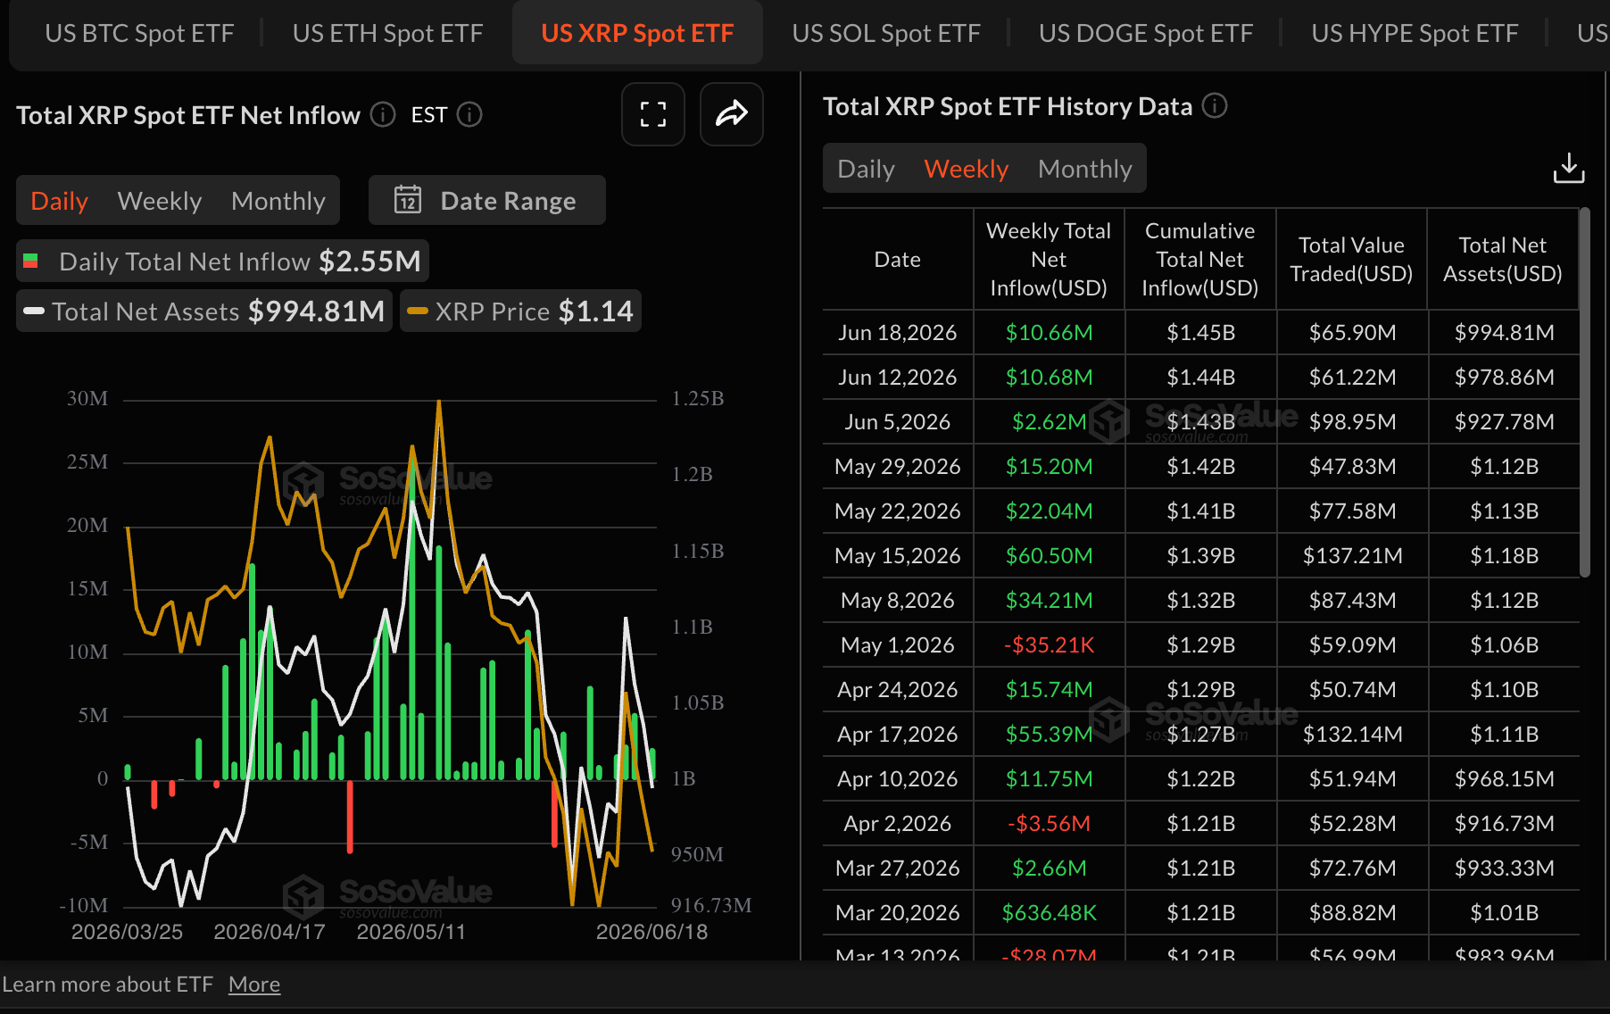Open US SOL Spot ETF tab
The height and width of the screenshot is (1014, 1610).
click(x=886, y=33)
